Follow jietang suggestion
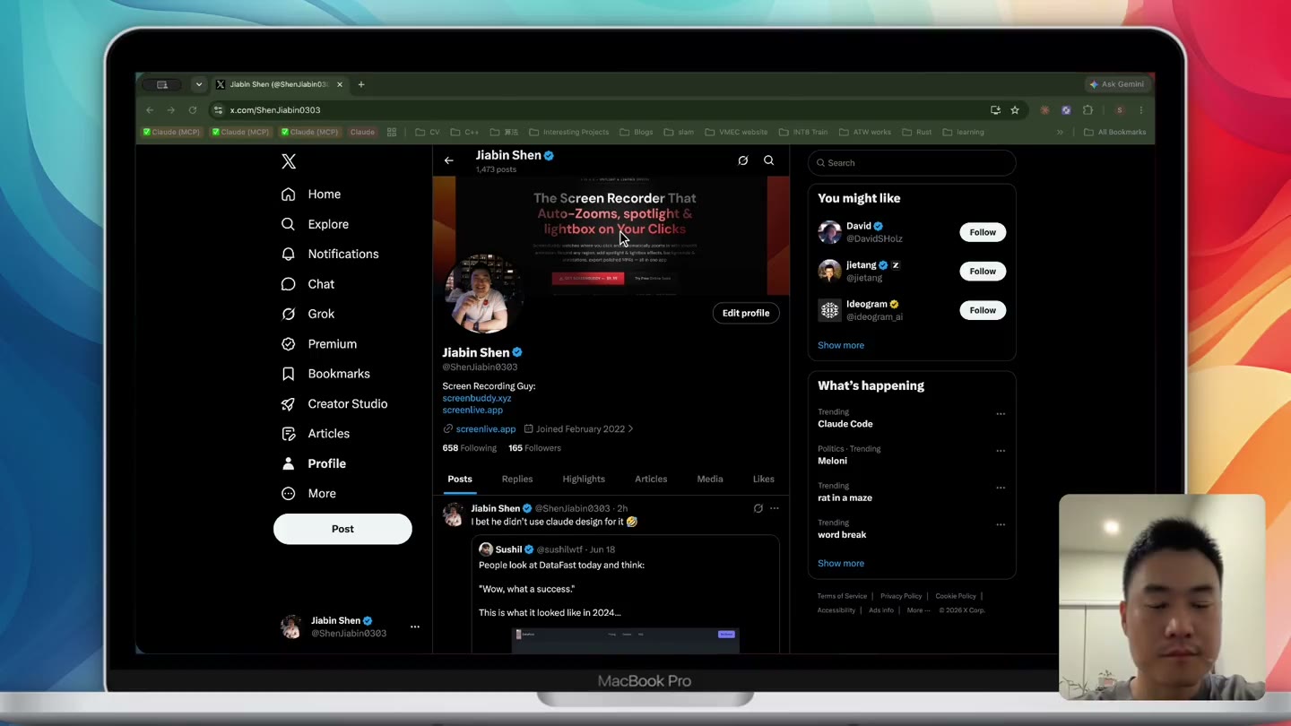The width and height of the screenshot is (1291, 726). click(x=983, y=271)
